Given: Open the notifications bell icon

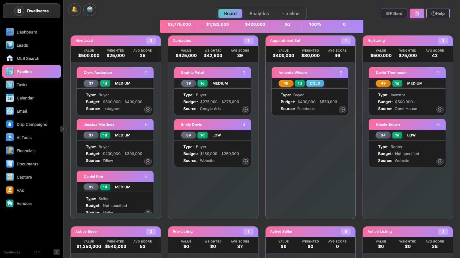Looking at the screenshot, I should click(74, 10).
